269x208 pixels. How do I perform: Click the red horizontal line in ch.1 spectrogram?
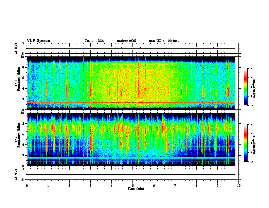pyautogui.click(x=131, y=102)
